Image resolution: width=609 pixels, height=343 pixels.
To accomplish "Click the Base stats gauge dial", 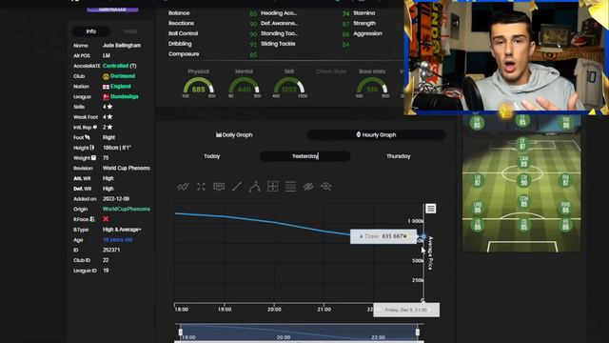I will tap(372, 86).
